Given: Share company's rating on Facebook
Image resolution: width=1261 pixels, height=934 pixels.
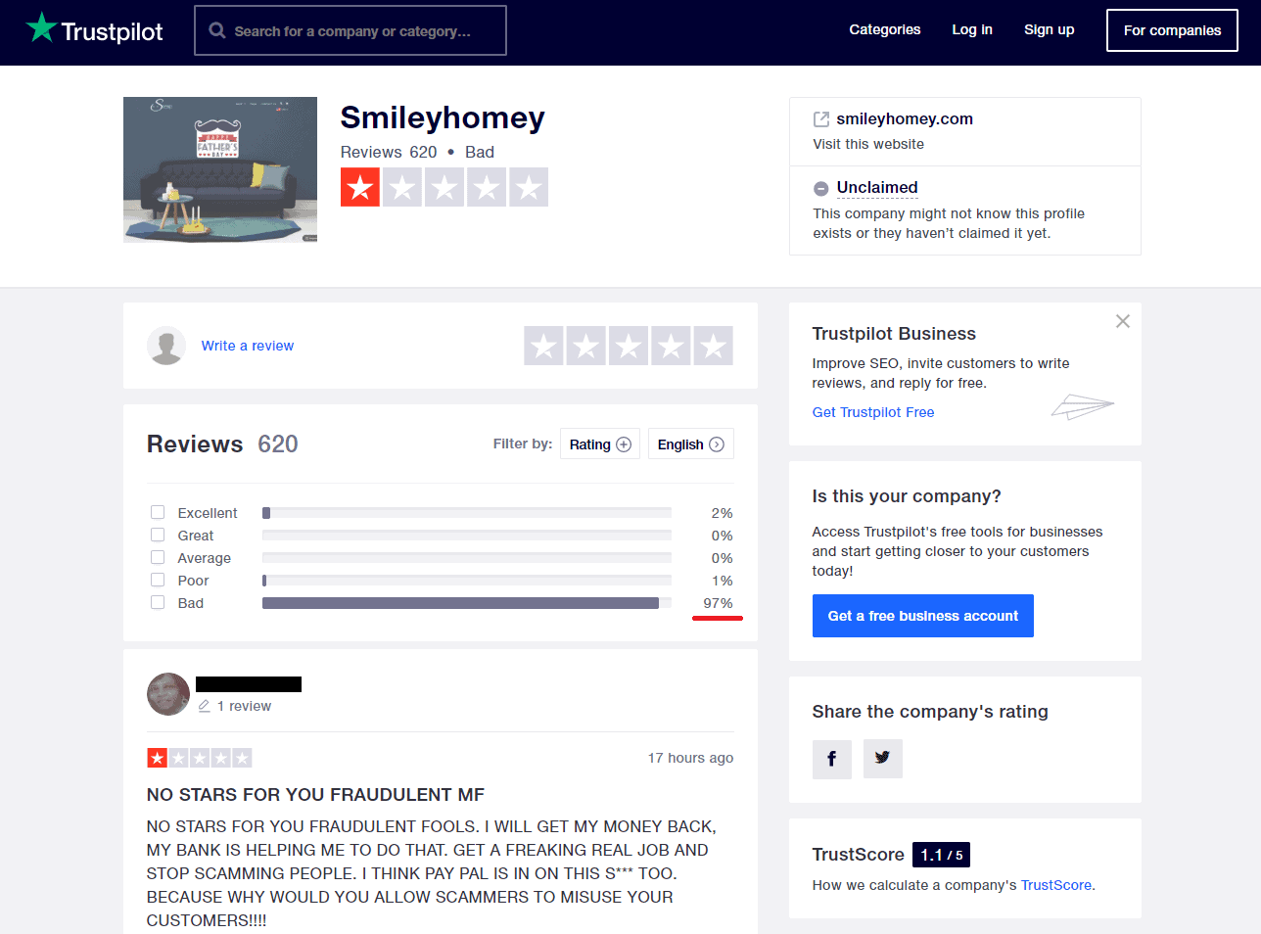Looking at the screenshot, I should [832, 759].
